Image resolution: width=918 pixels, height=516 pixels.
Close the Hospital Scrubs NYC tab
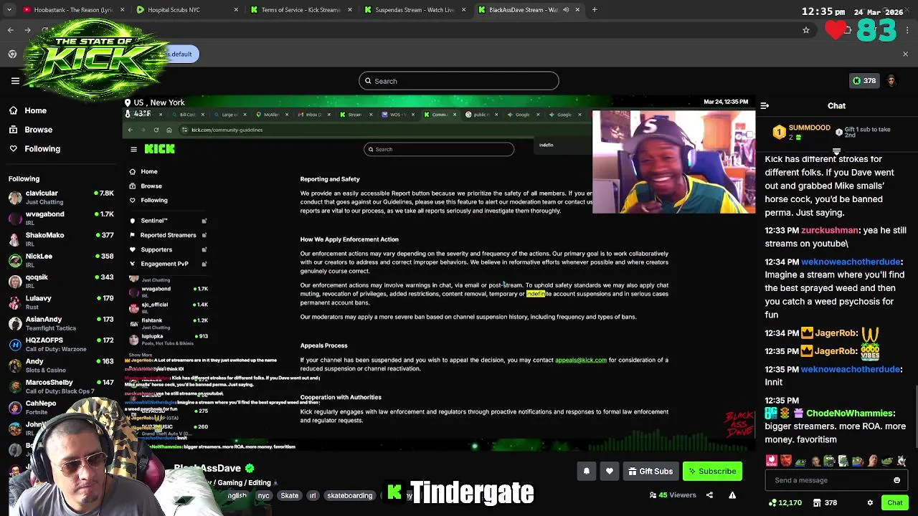[x=236, y=10]
